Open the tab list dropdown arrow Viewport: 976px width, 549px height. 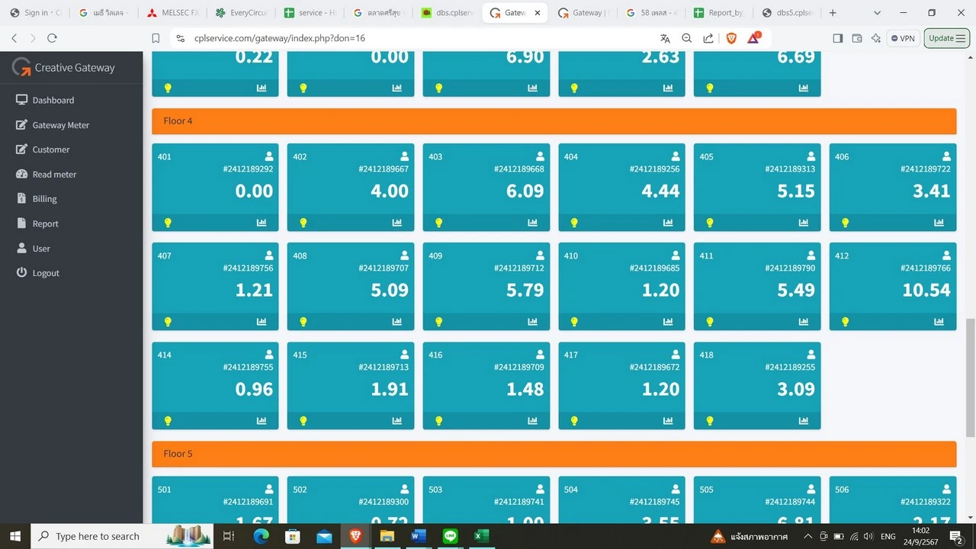coord(877,13)
